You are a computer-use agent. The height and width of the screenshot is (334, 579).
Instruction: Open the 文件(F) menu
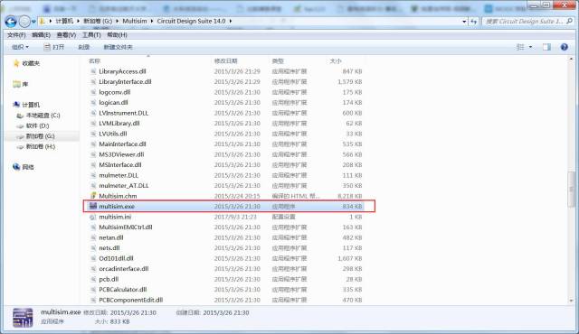16,35
